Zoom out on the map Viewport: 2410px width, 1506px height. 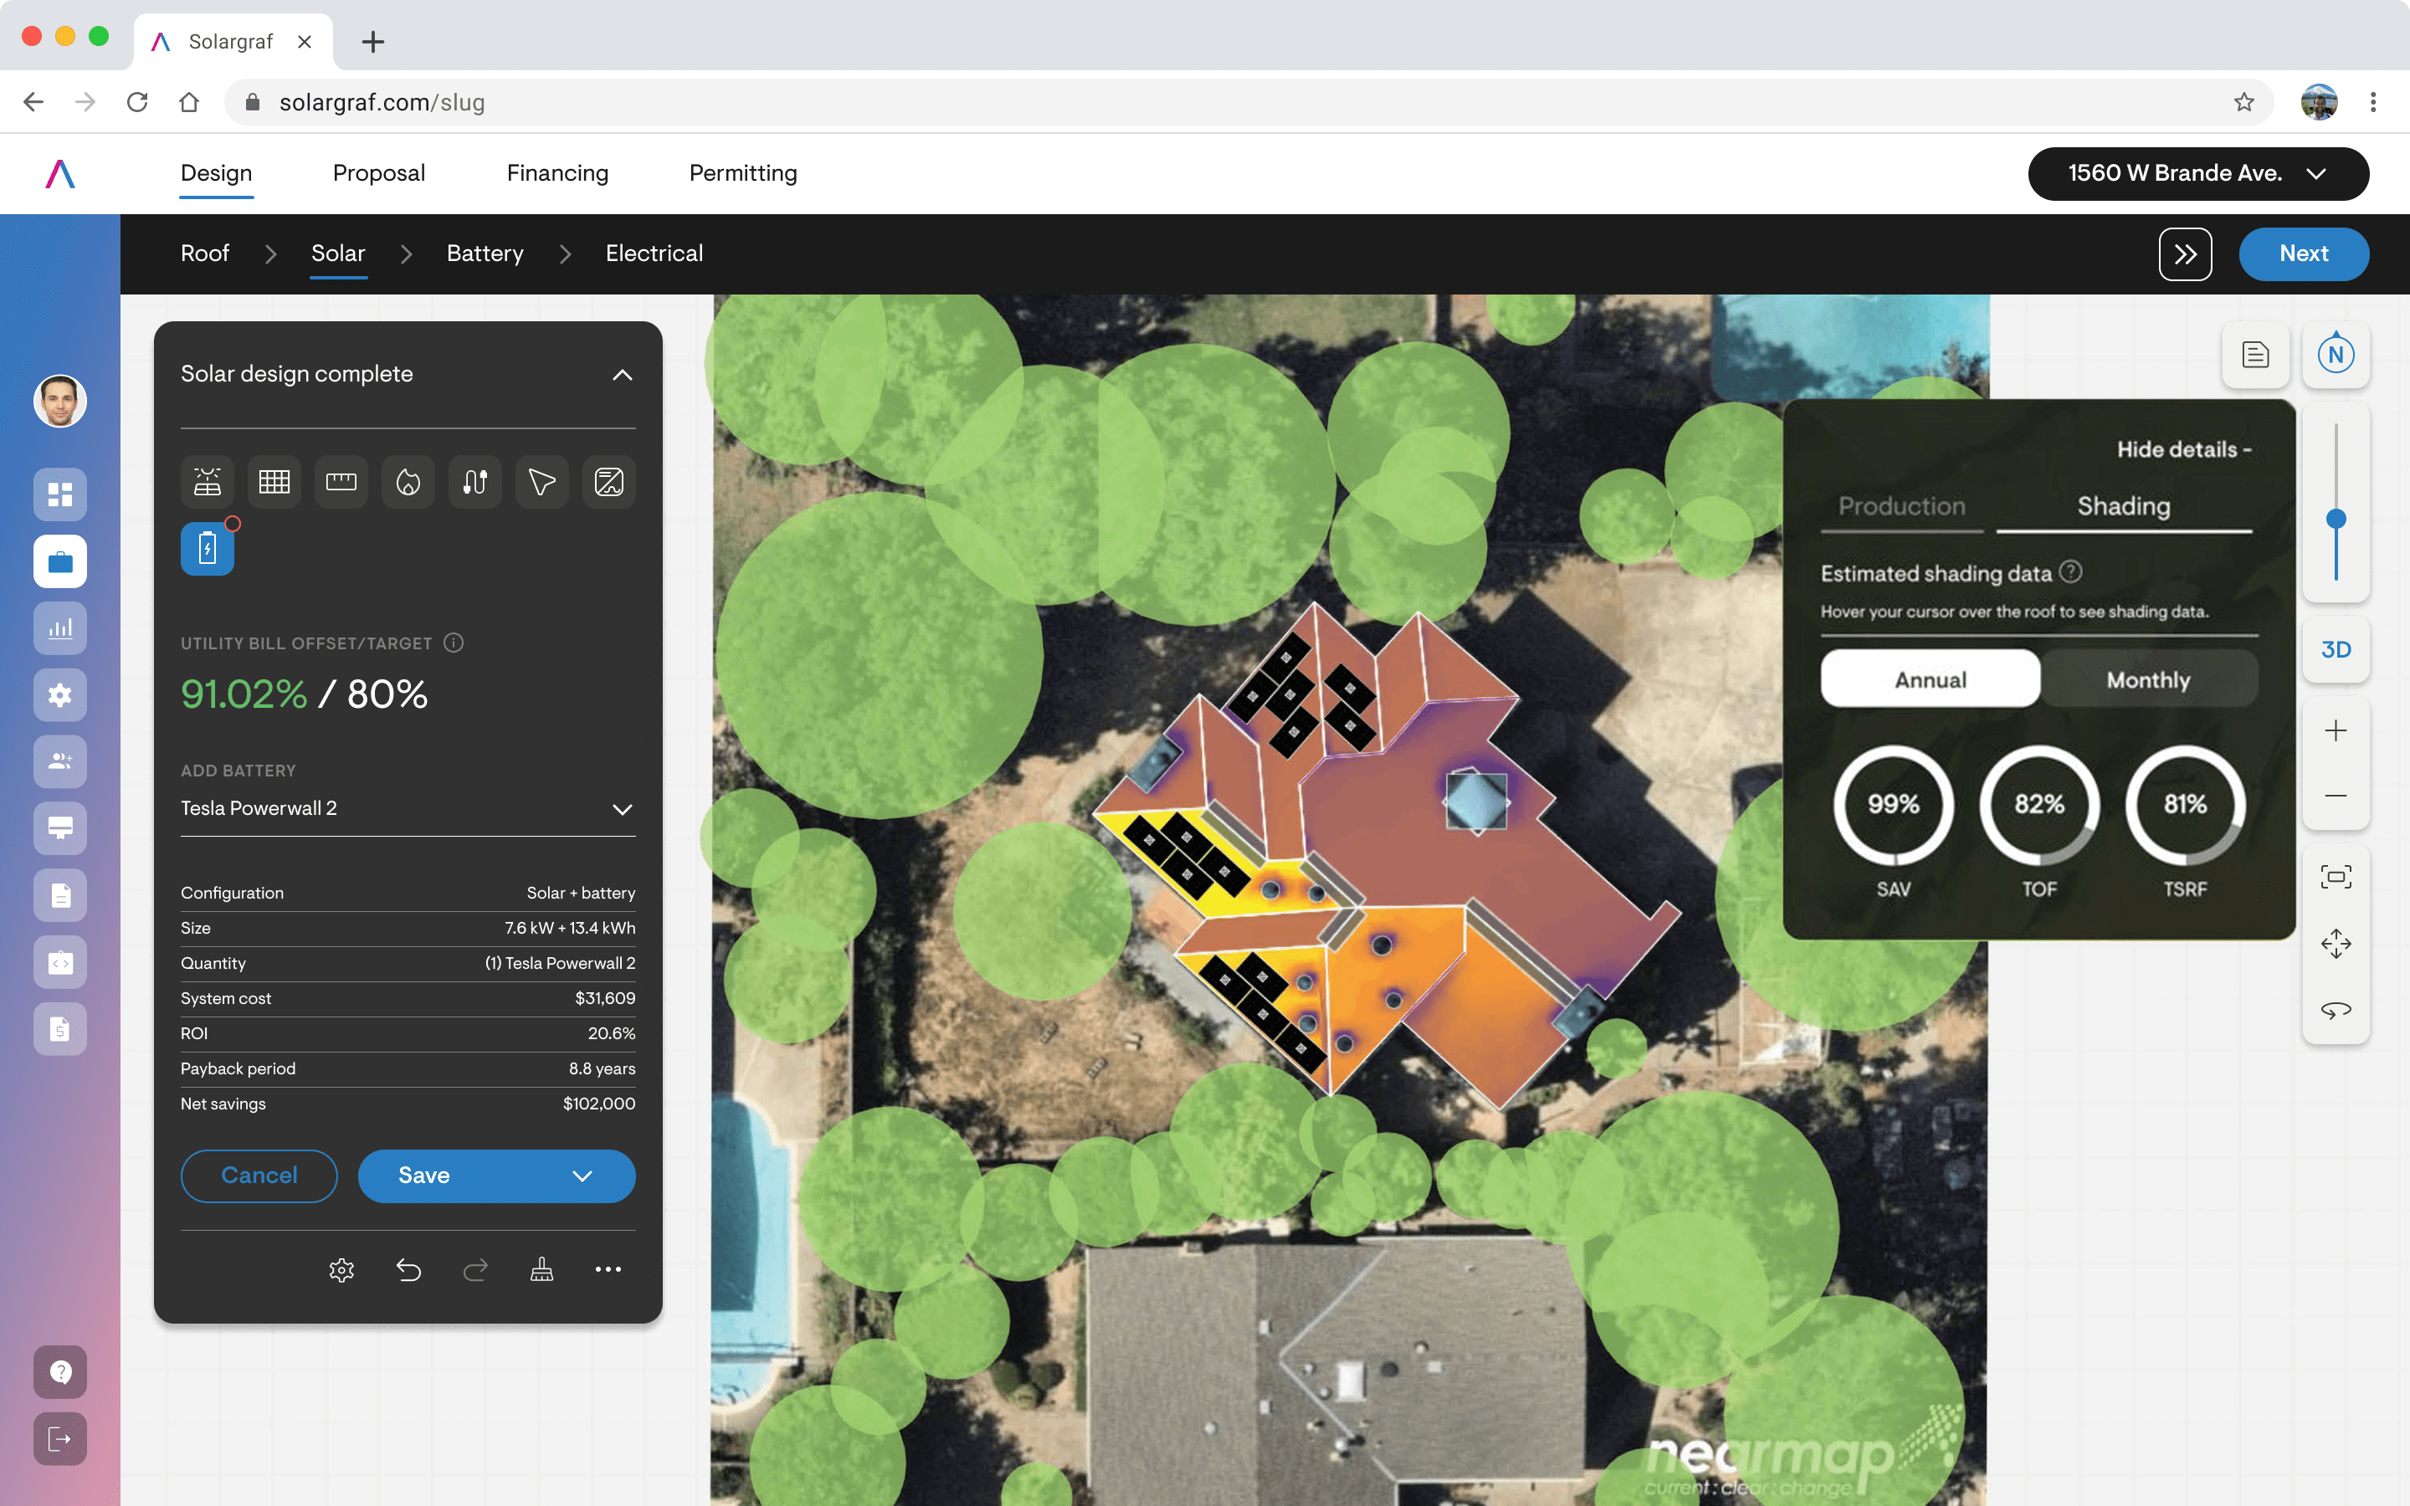tap(2336, 796)
